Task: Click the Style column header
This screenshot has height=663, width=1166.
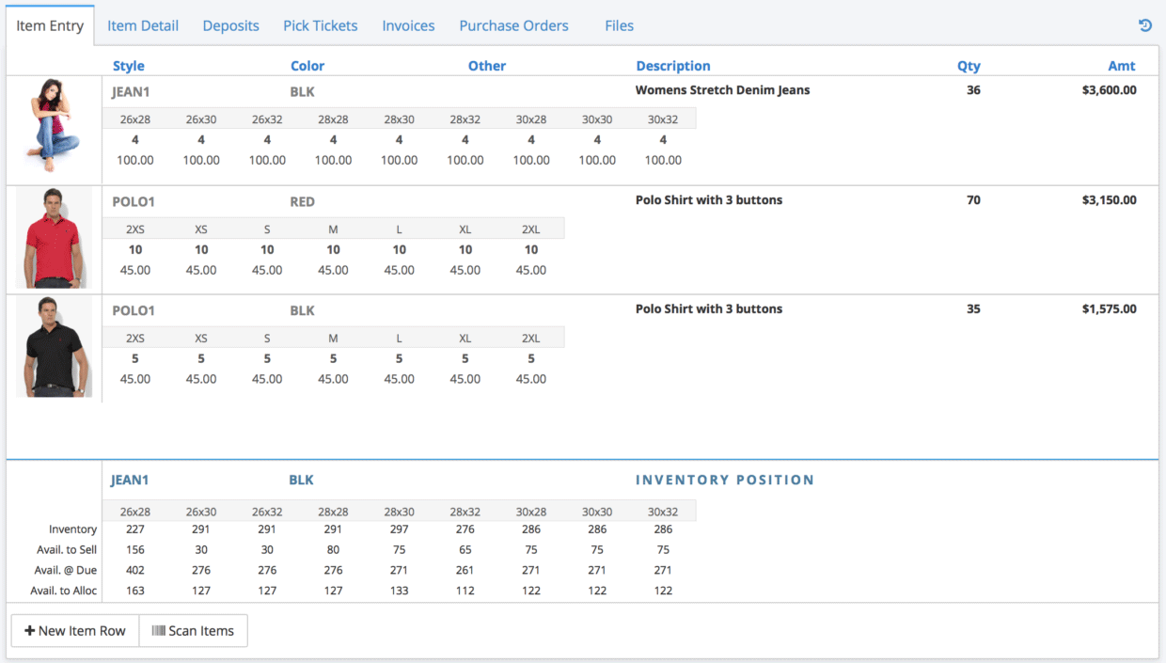Action: point(129,65)
